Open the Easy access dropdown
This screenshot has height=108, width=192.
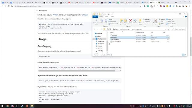[147, 22]
